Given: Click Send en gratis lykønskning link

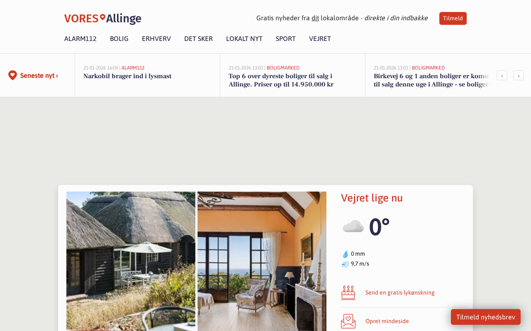Looking at the screenshot, I should [x=400, y=293].
